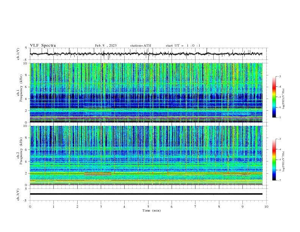Click the "5" tick on ch.3(V) axis

click(26, 188)
